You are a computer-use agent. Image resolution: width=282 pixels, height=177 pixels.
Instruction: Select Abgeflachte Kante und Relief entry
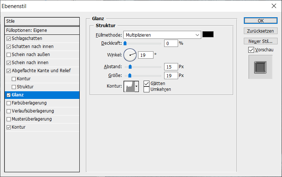tap(41, 71)
